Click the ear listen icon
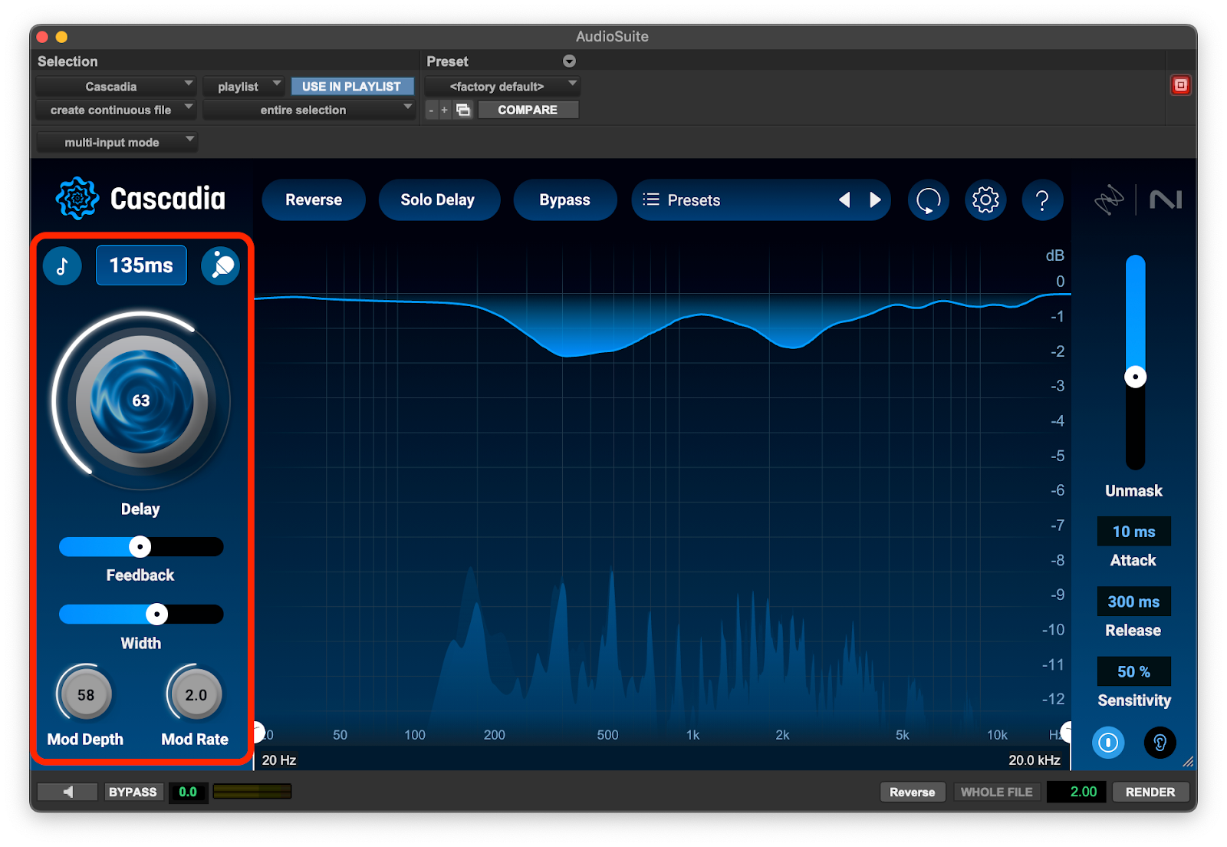This screenshot has width=1227, height=847. (1160, 743)
